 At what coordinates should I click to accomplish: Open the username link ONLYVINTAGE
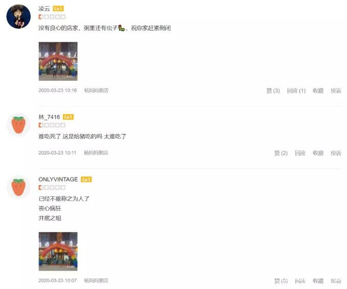click(x=58, y=180)
